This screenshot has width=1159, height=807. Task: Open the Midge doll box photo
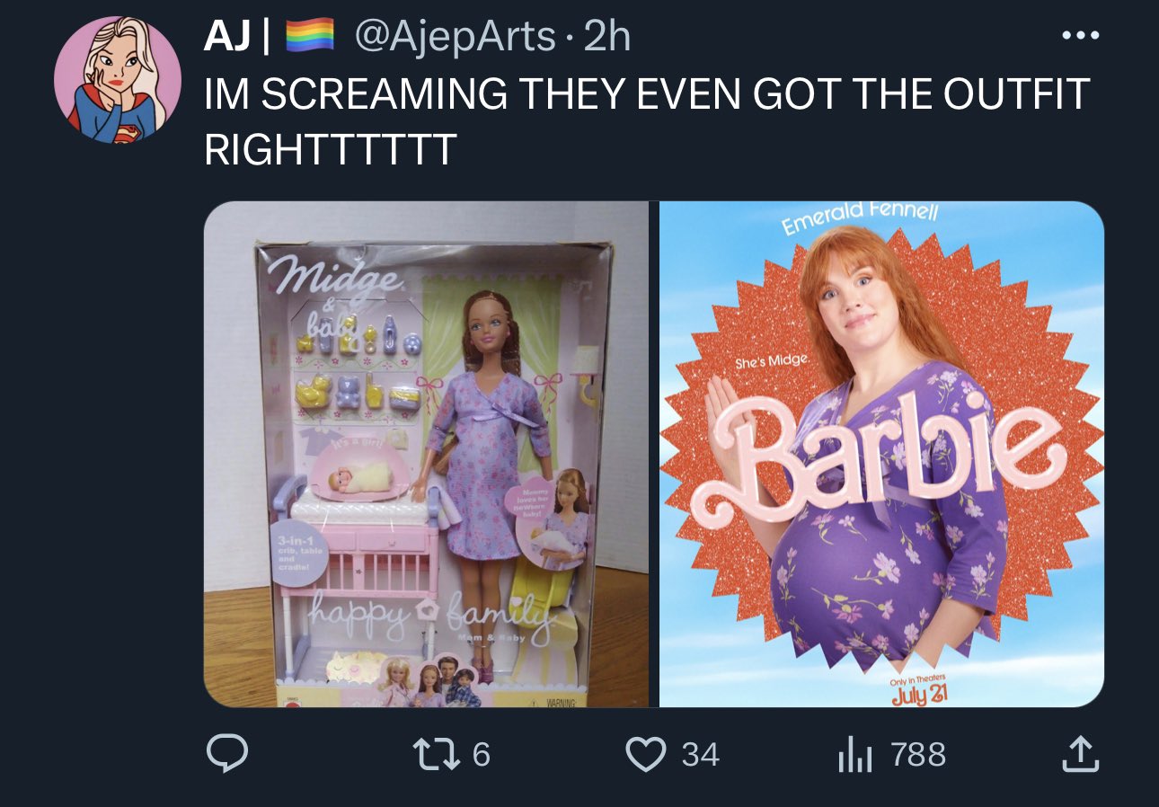click(426, 454)
